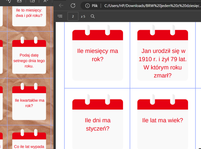
Task: Click the "Podaj datę setnego dnia" card text
Action: click(x=29, y=60)
